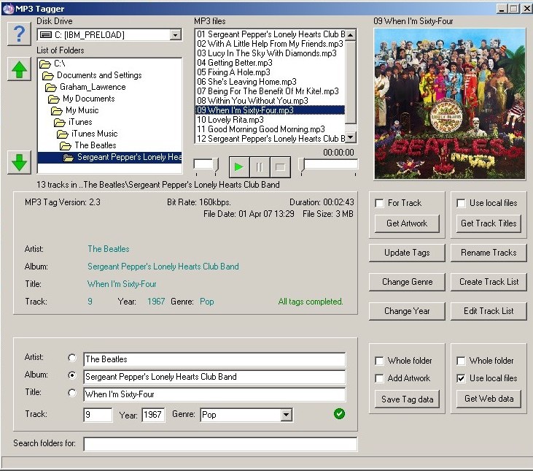Select the Artist radio button
This screenshot has height=471, width=533.
[x=71, y=358]
